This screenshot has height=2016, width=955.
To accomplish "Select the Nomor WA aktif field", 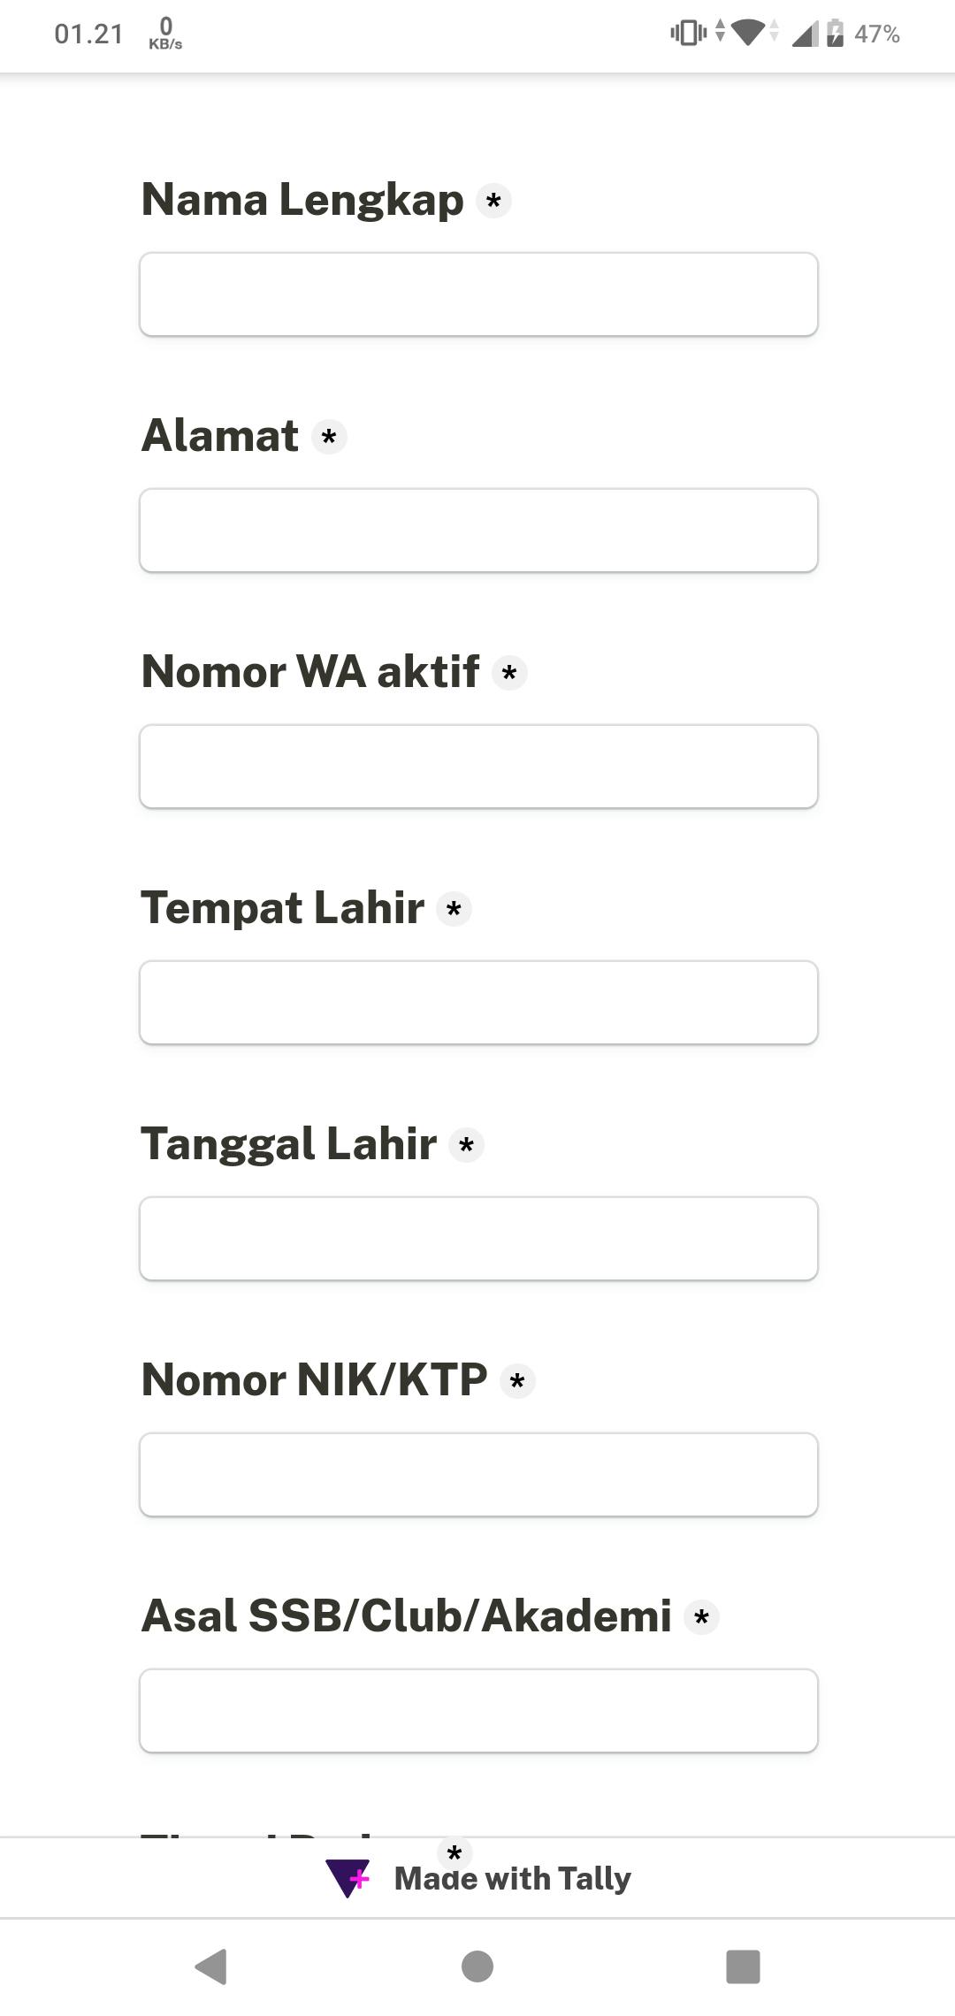I will pyautogui.click(x=478, y=767).
